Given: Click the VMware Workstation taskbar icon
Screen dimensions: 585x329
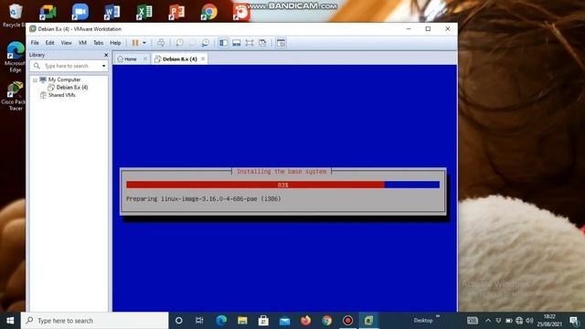Looking at the screenshot, I should pos(369,321).
